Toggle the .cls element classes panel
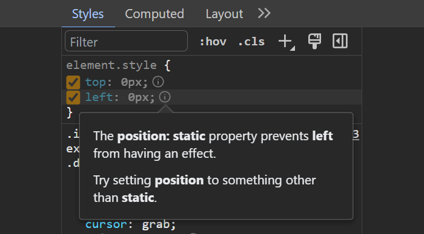Screen dimensions: 424x234 tap(251, 42)
